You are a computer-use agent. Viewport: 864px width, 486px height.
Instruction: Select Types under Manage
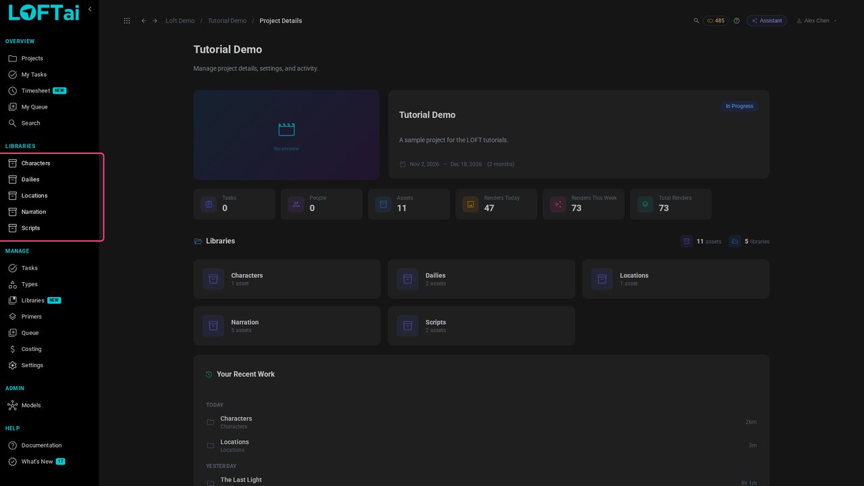point(49,284)
